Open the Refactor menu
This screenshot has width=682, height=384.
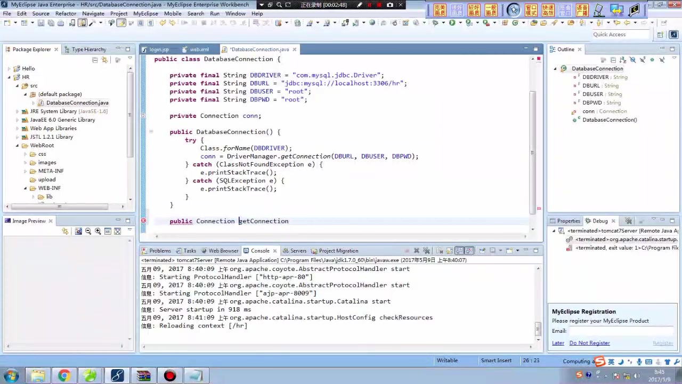66,13
